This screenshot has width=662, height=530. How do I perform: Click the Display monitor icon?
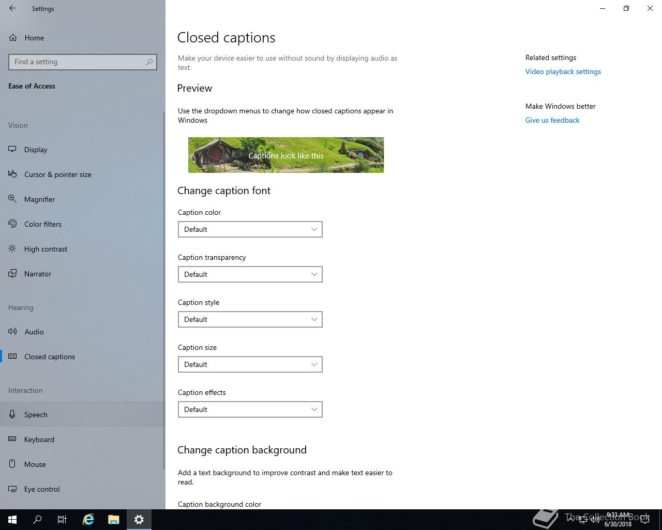[x=12, y=150]
